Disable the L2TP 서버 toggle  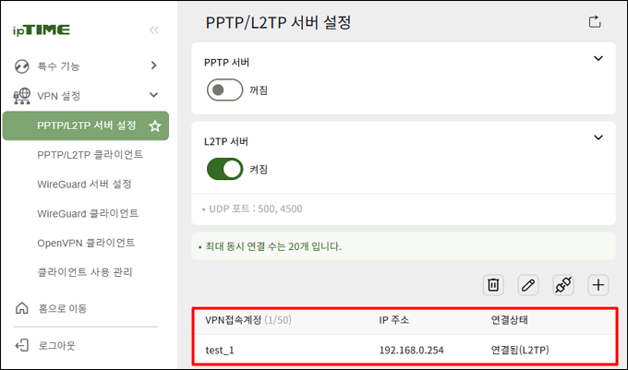pyautogui.click(x=224, y=169)
